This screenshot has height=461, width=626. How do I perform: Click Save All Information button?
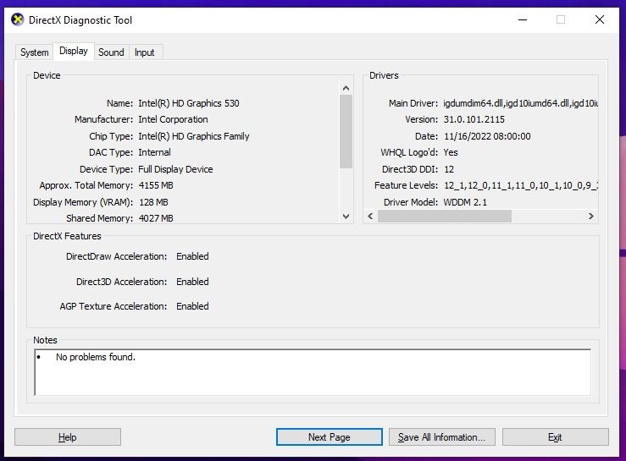[441, 437]
